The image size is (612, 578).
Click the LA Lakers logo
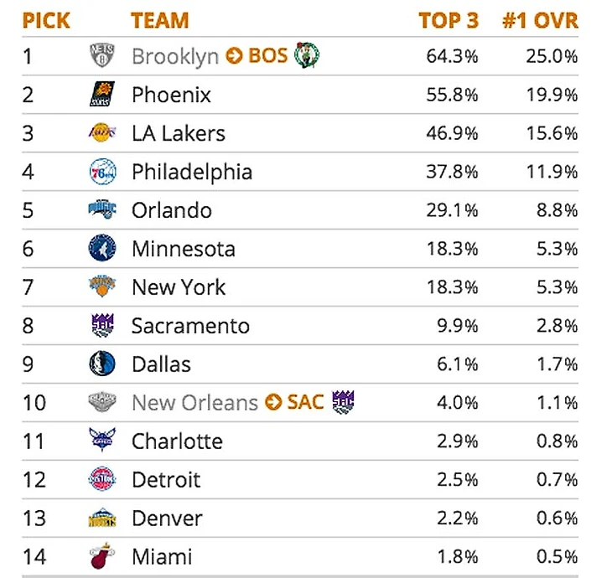tap(102, 133)
